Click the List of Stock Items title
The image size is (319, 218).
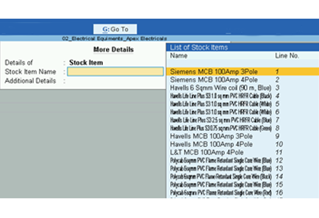tap(199, 47)
